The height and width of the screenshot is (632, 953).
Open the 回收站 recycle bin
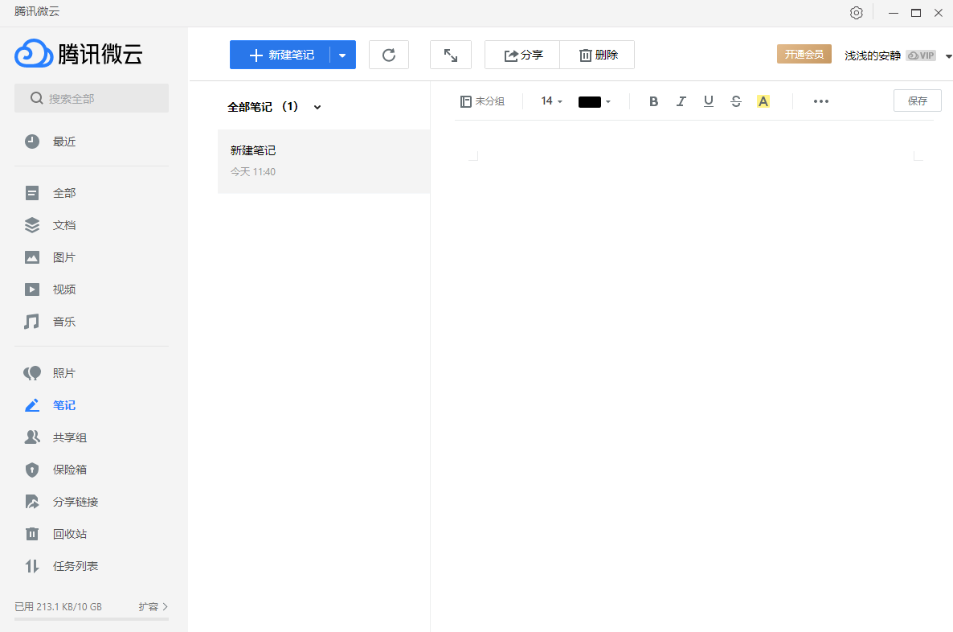(x=69, y=534)
